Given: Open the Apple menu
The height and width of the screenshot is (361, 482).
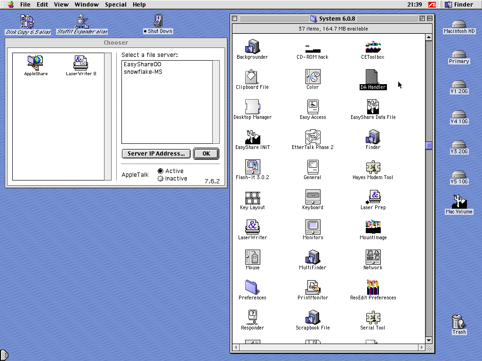Looking at the screenshot, I should [11, 4].
